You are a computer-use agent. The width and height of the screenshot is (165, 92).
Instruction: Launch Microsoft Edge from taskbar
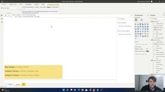pyautogui.click(x=79, y=90)
